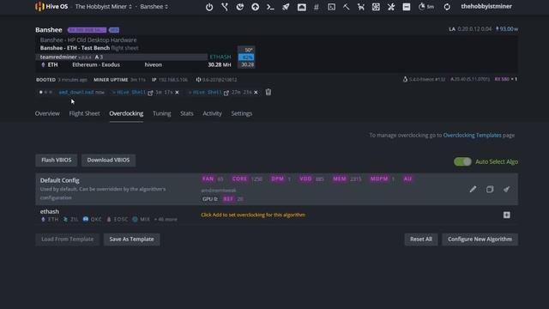
Task: Click the upgrade arrow-up circle icon
Action: coord(256,7)
